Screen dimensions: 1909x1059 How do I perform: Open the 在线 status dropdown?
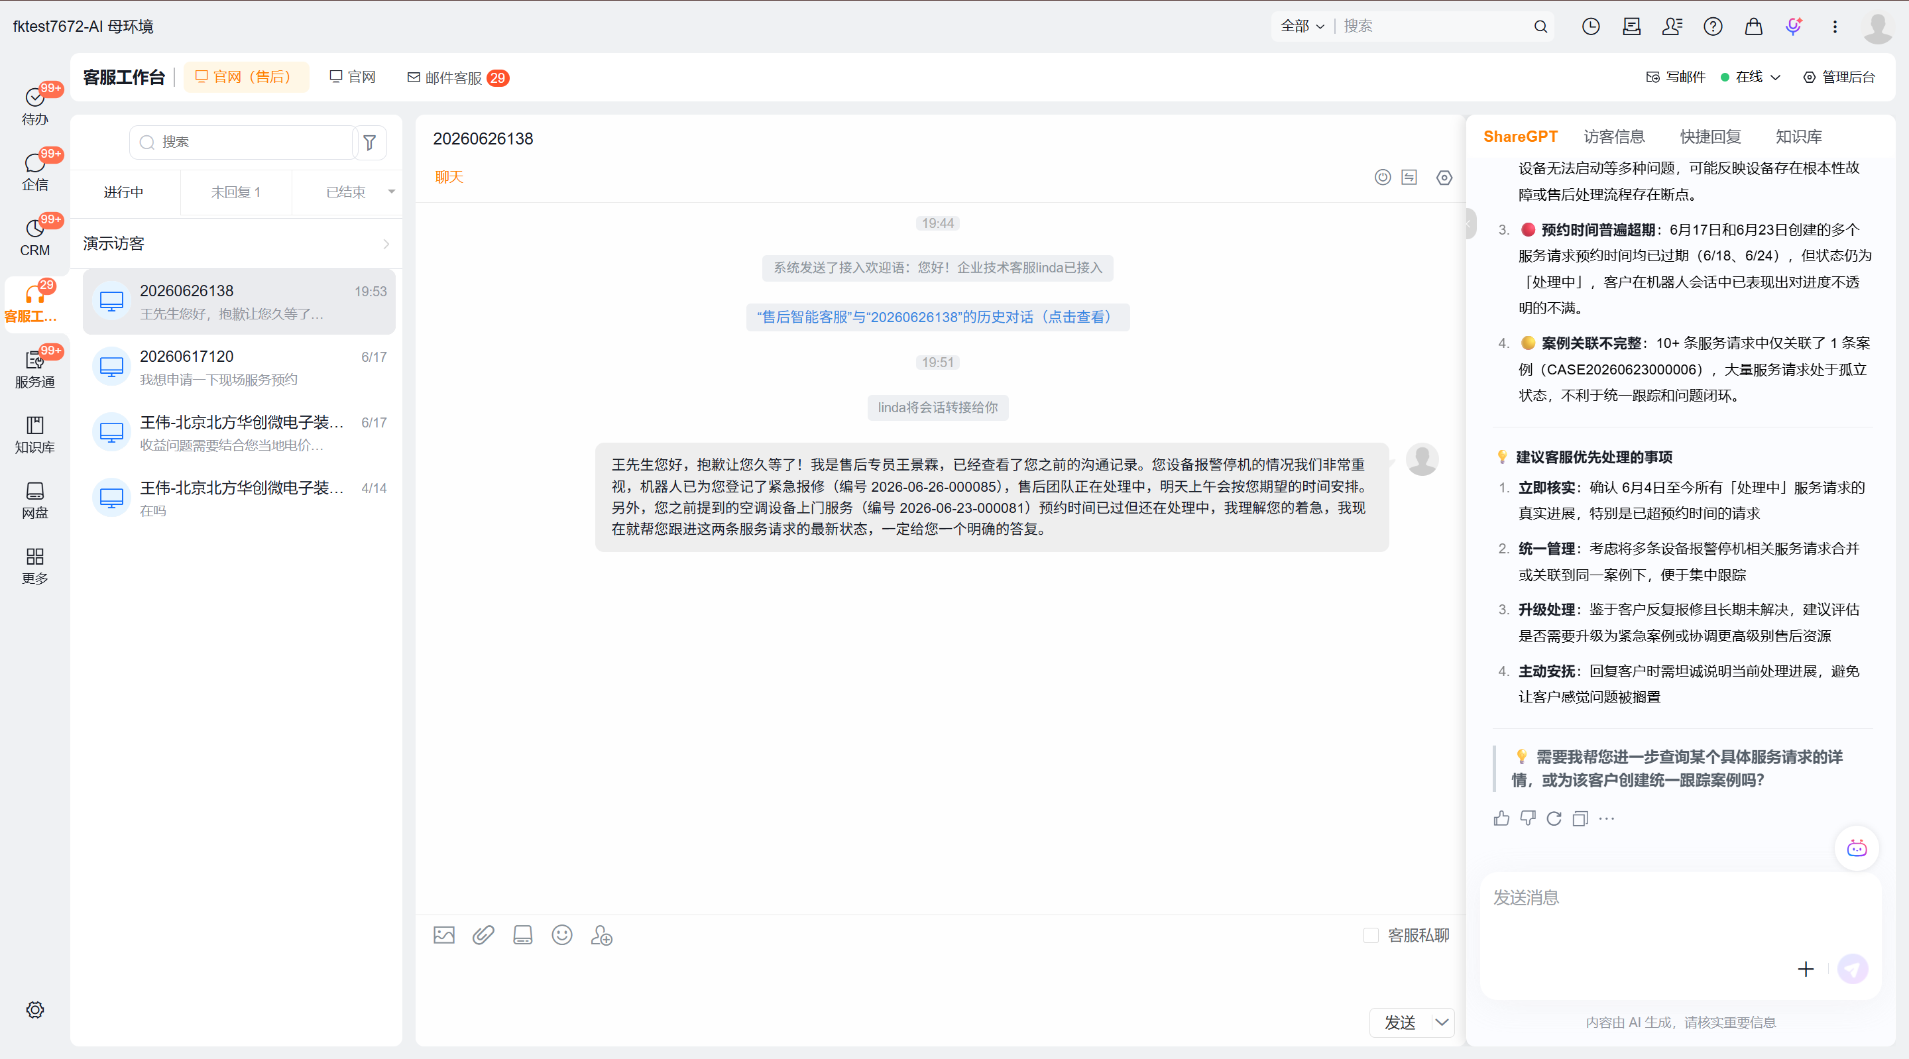point(1750,77)
